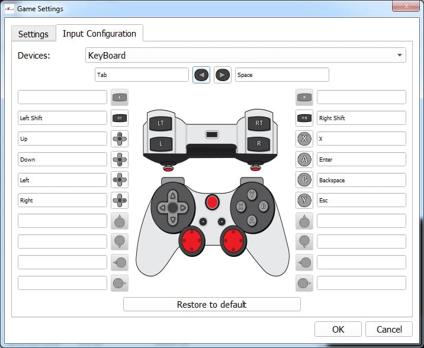424x348 pixels.
Task: Switch to the Settings tab
Action: pos(34,34)
